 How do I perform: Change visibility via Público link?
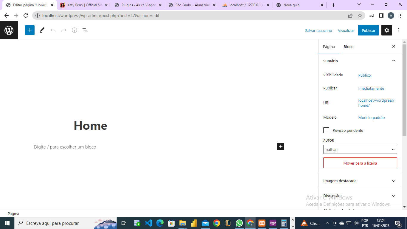click(365, 75)
